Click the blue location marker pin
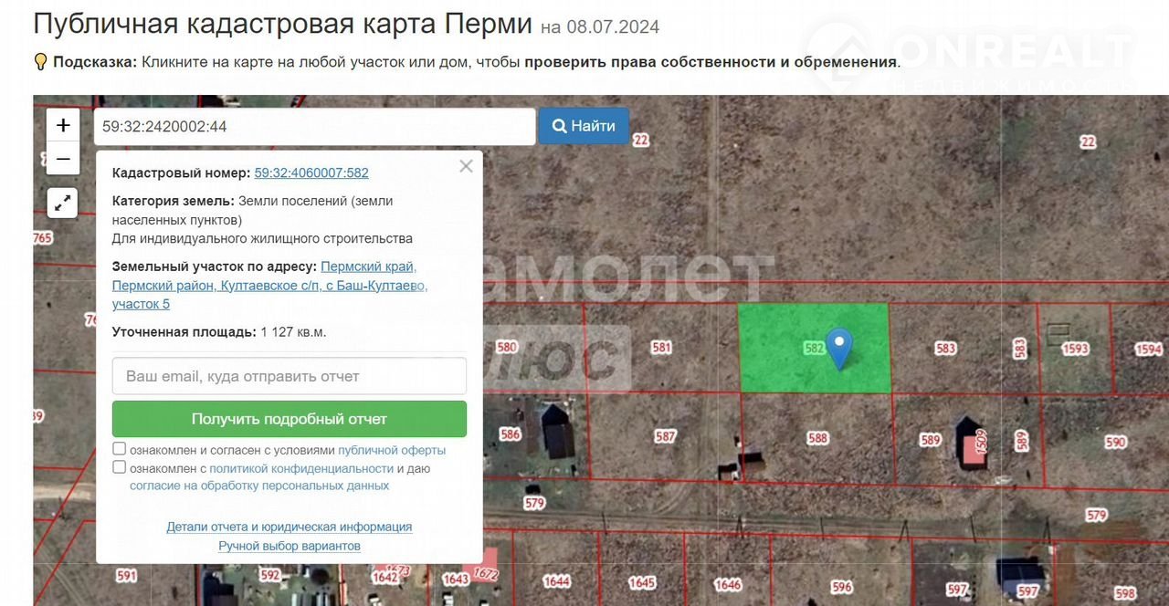Image resolution: width=1169 pixels, height=606 pixels. pos(838,348)
